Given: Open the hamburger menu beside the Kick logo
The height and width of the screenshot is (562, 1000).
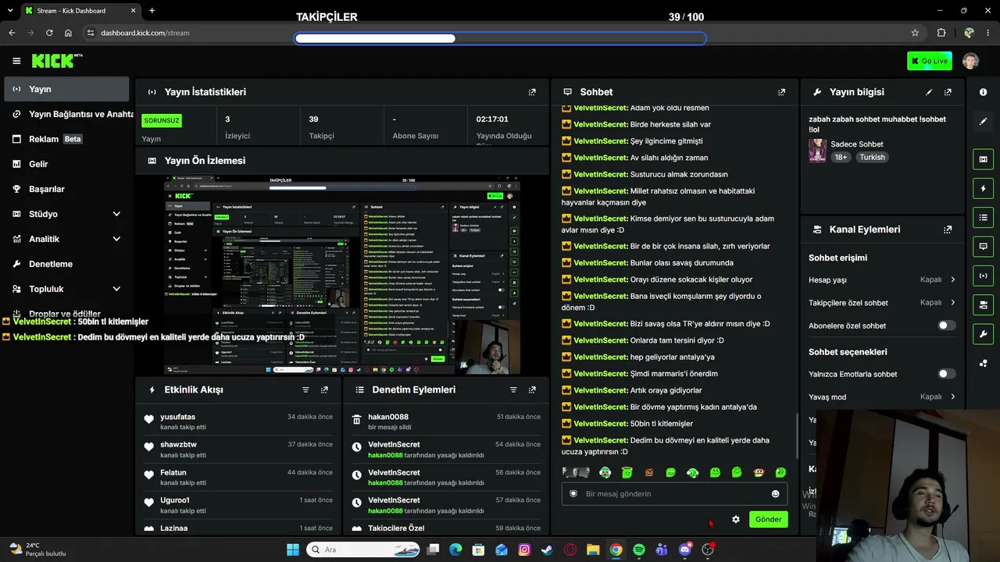Looking at the screenshot, I should [16, 61].
